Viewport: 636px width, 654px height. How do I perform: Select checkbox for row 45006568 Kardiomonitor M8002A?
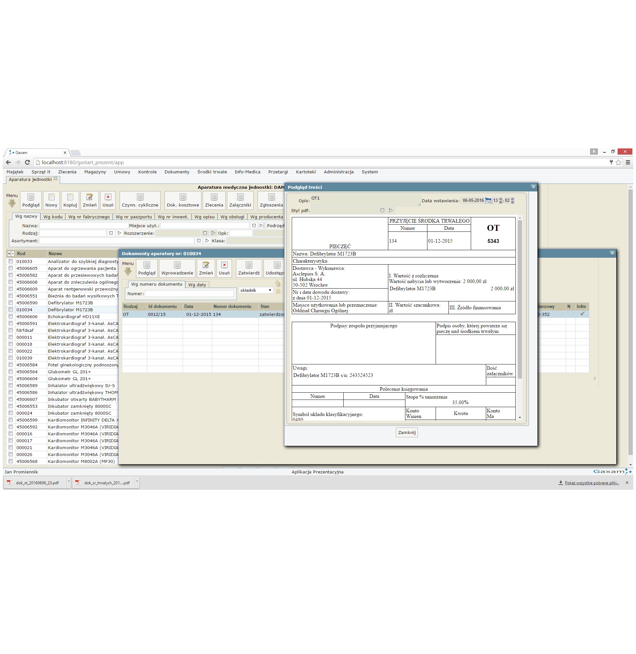(11, 461)
